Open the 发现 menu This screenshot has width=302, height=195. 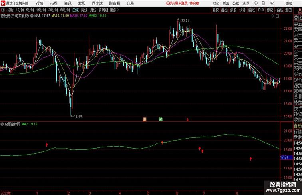(x=82, y=3)
